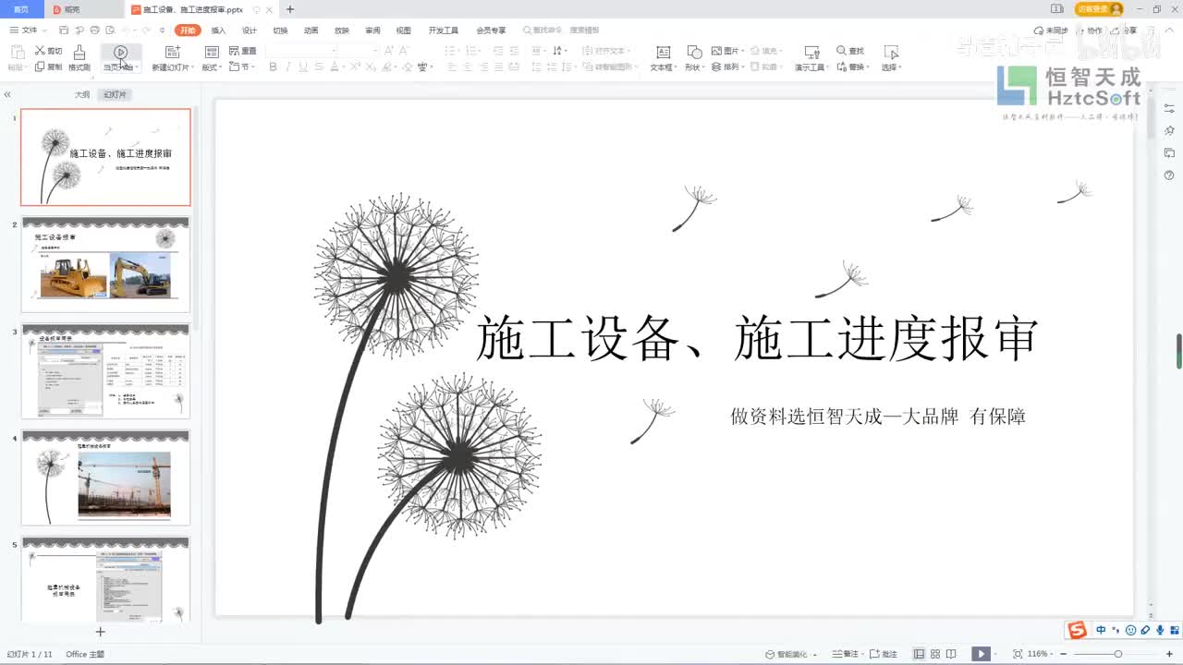Click the Collaborate (协作) button
The image size is (1183, 665).
point(1092,30)
